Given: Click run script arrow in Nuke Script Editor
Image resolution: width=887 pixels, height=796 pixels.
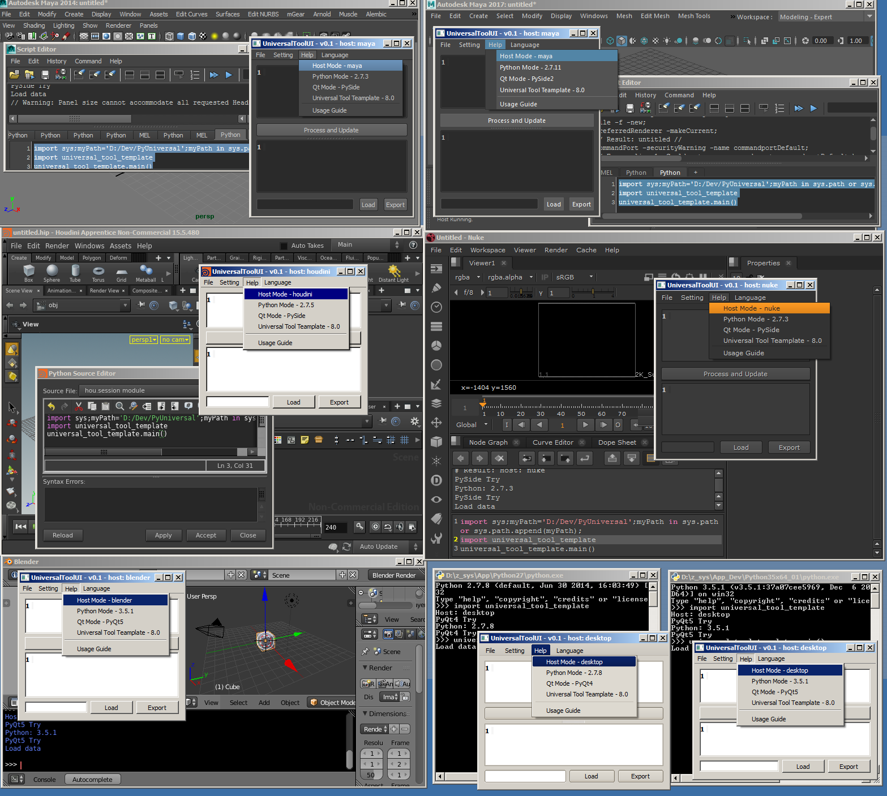Looking at the screenshot, I should (x=585, y=458).
